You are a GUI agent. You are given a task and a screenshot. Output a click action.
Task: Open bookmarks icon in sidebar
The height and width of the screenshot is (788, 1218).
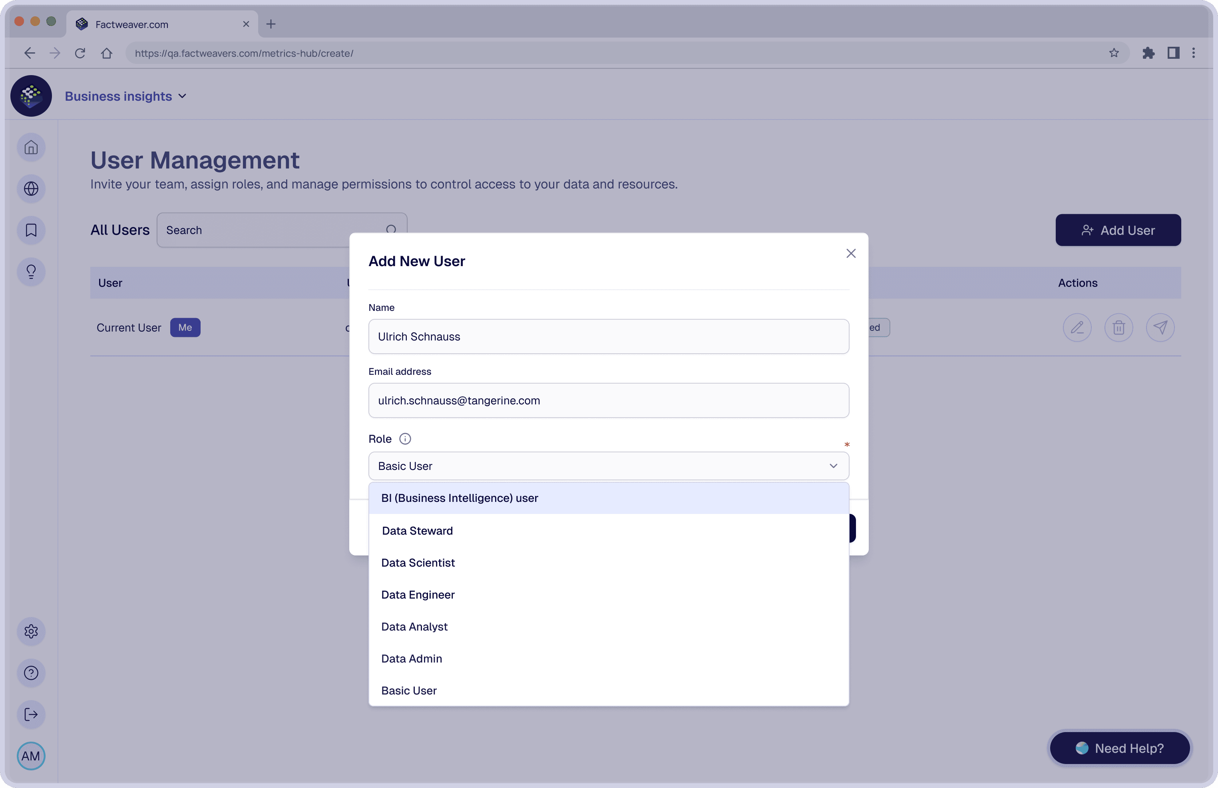[x=31, y=230]
